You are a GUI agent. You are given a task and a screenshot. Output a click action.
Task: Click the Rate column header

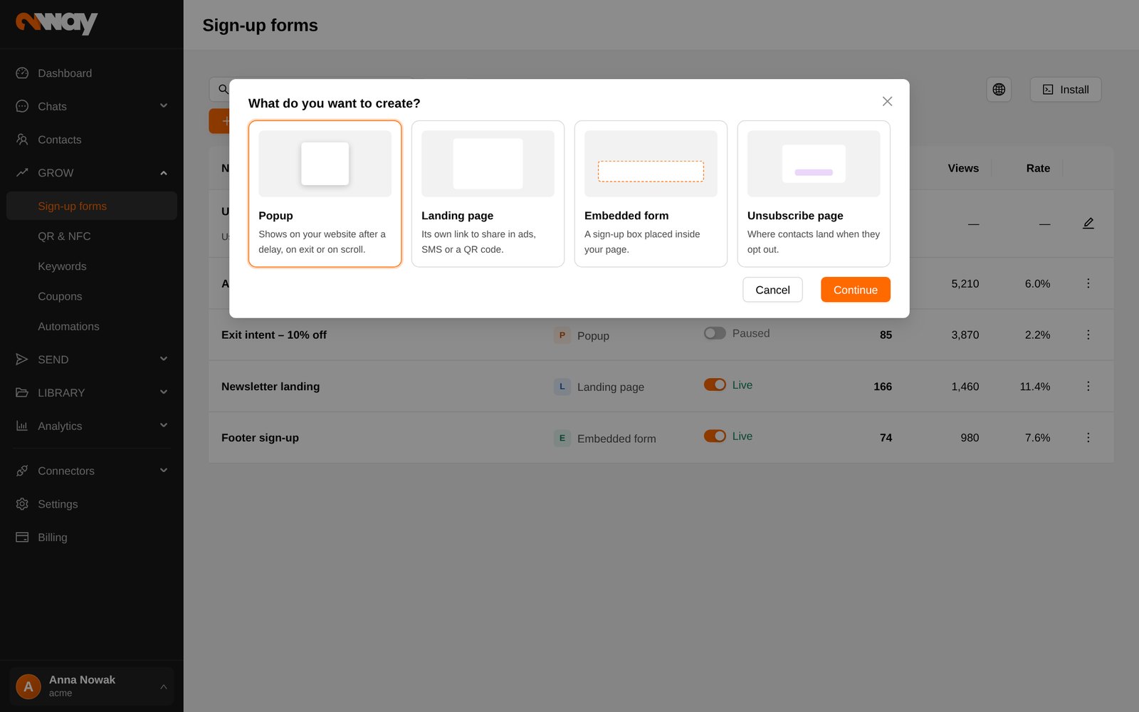pyautogui.click(x=1038, y=168)
